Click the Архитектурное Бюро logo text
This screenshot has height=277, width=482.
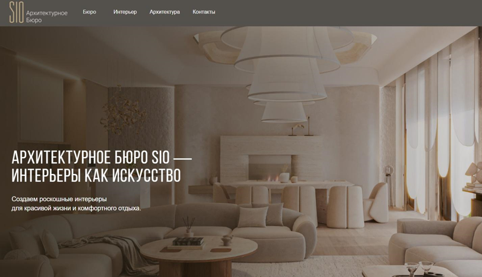[x=47, y=17]
